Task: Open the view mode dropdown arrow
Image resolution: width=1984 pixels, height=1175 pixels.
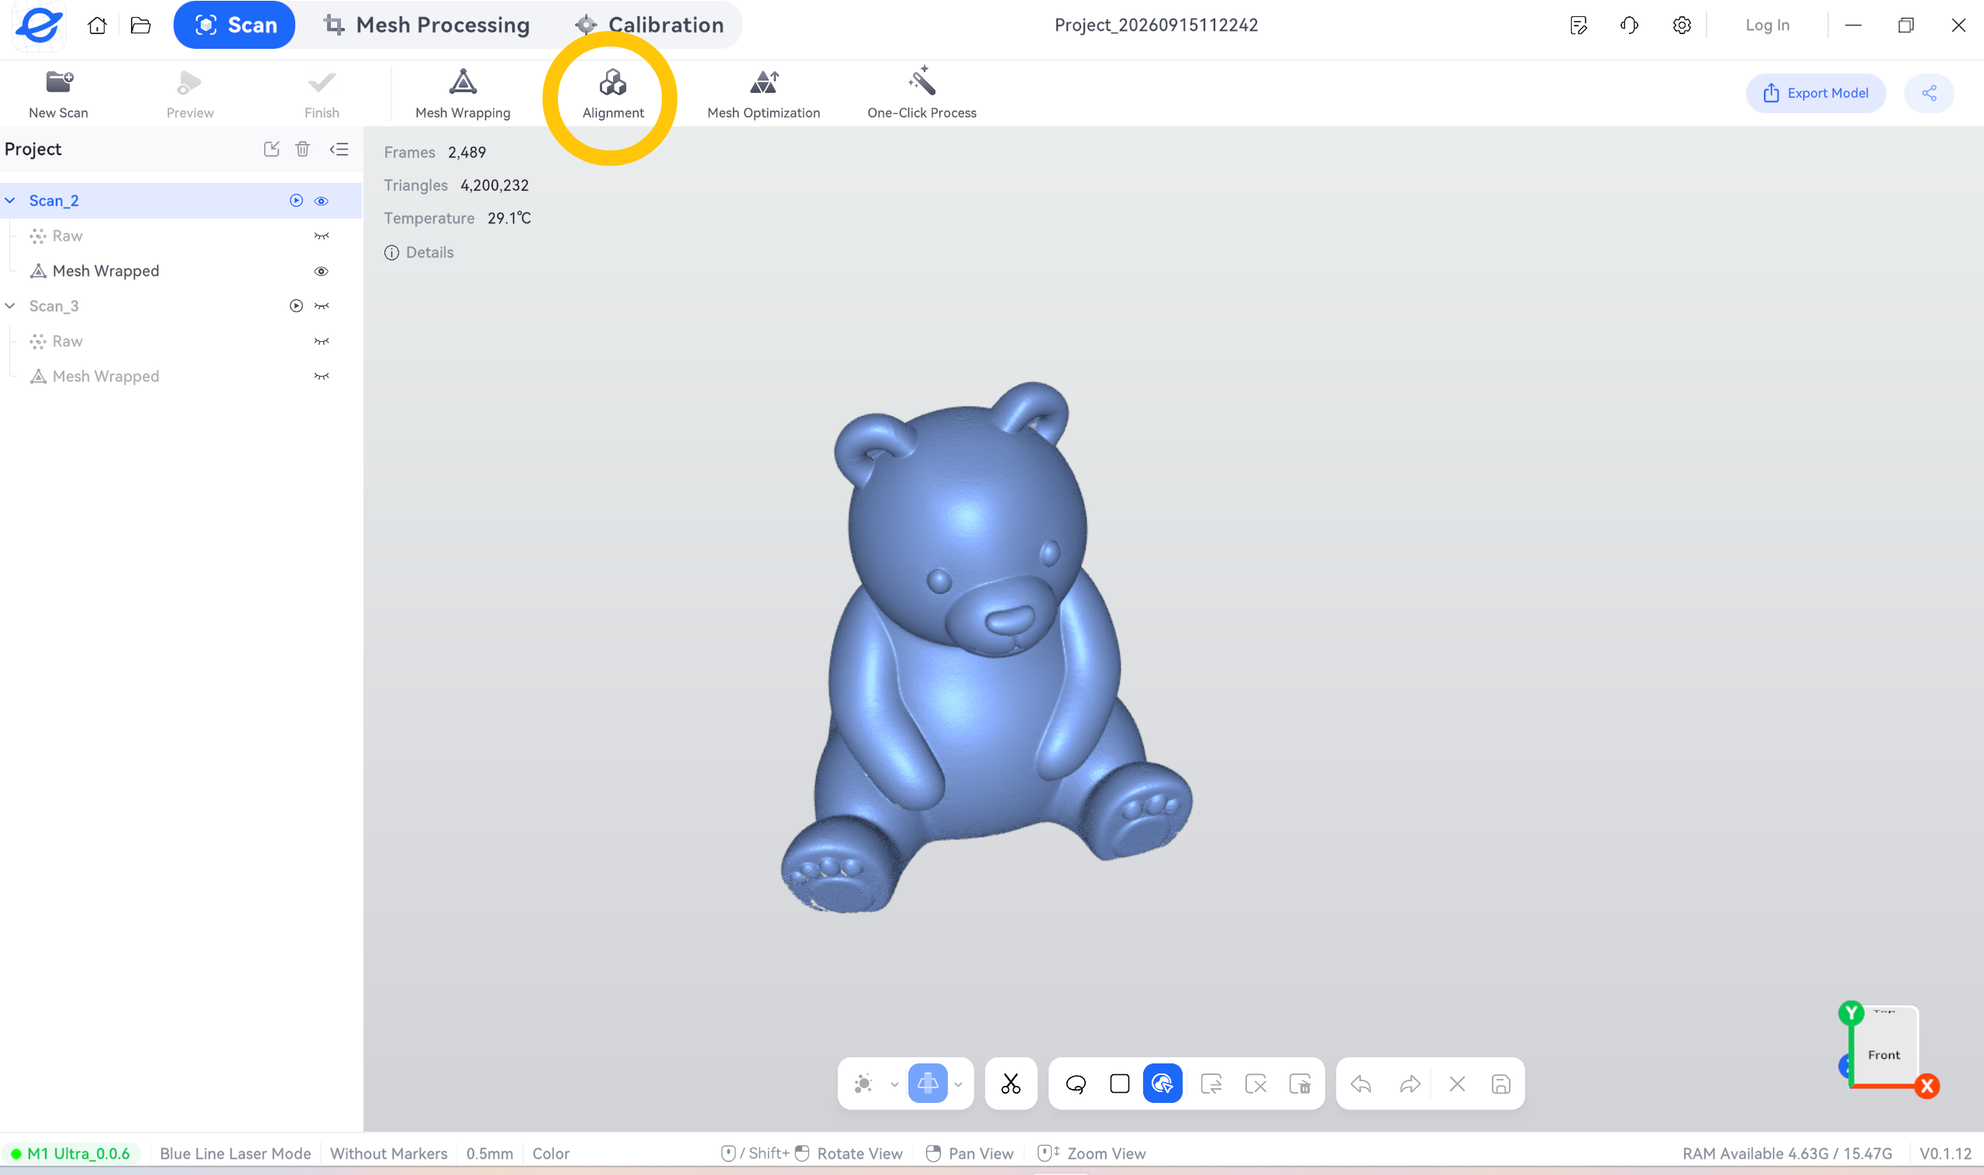Action: click(x=959, y=1084)
